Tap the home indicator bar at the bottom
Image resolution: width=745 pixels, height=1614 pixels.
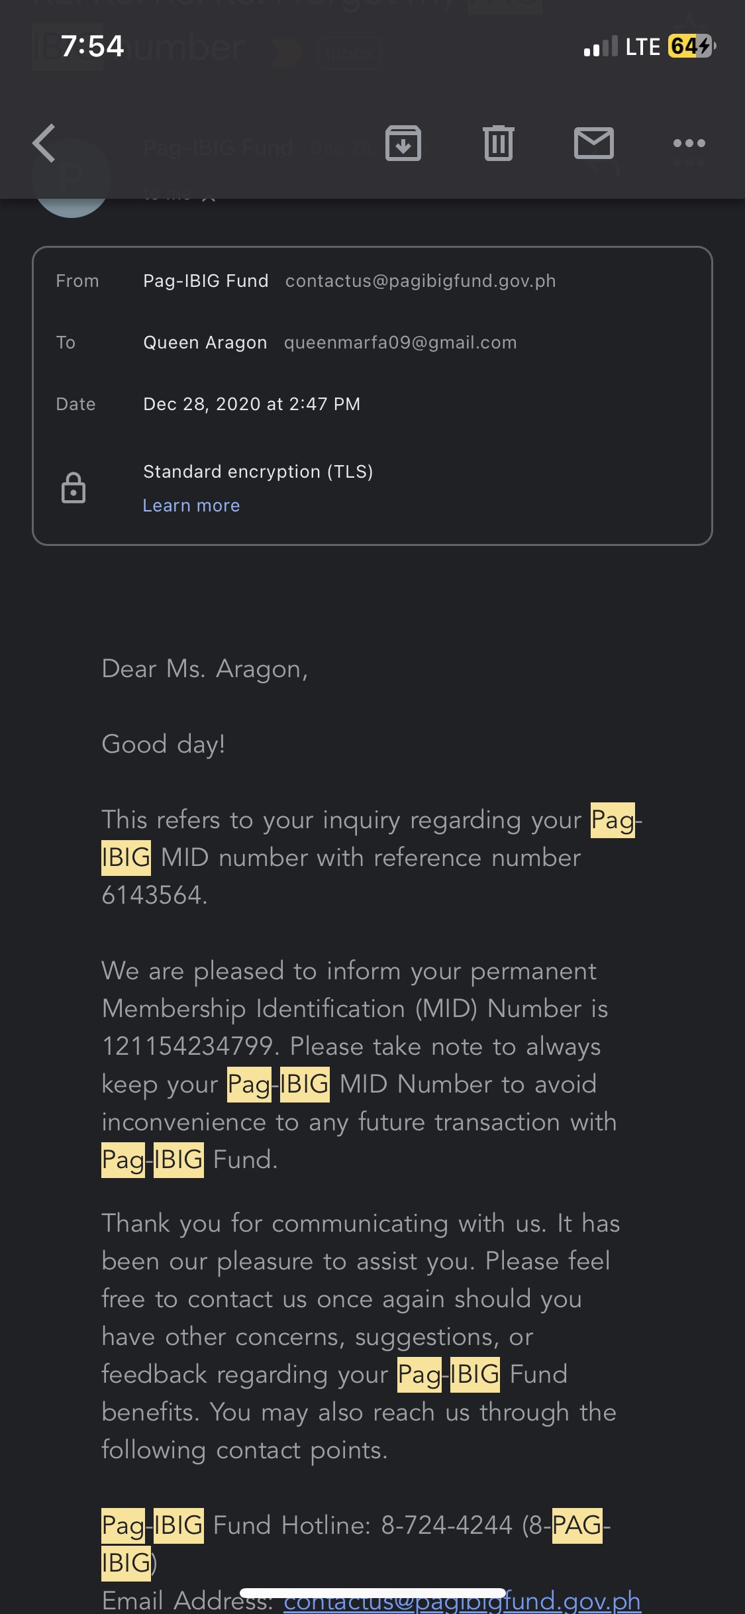[x=372, y=1593]
